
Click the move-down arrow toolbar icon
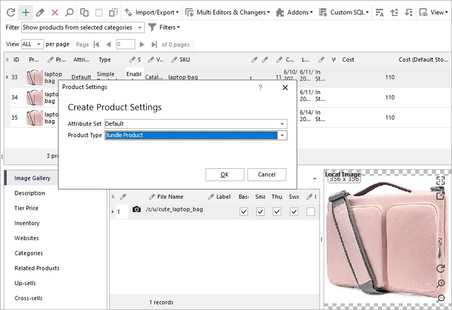(409, 12)
